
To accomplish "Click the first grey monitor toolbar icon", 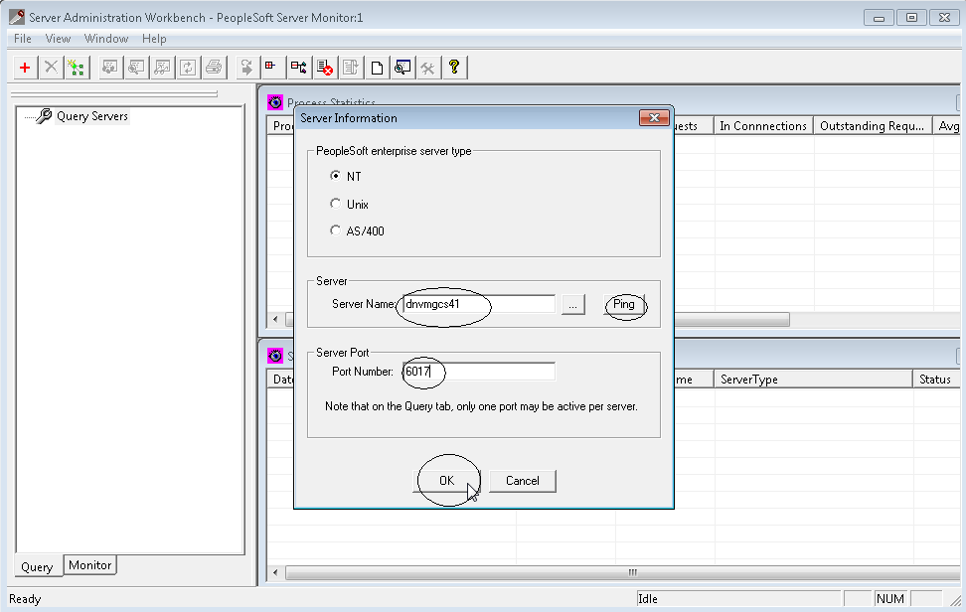I will 109,68.
